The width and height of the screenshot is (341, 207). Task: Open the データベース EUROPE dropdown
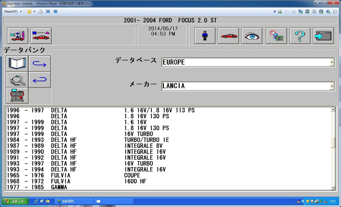332,63
